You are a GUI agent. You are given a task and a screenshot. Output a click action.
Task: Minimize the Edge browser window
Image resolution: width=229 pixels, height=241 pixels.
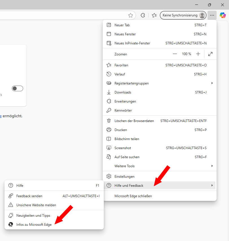coord(197,5)
